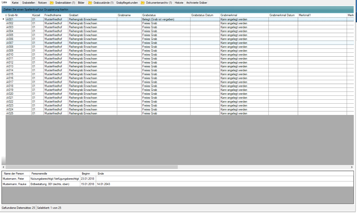The width and height of the screenshot is (357, 213).
Task: Click the Personenrolle column header
Action: (x=39, y=173)
